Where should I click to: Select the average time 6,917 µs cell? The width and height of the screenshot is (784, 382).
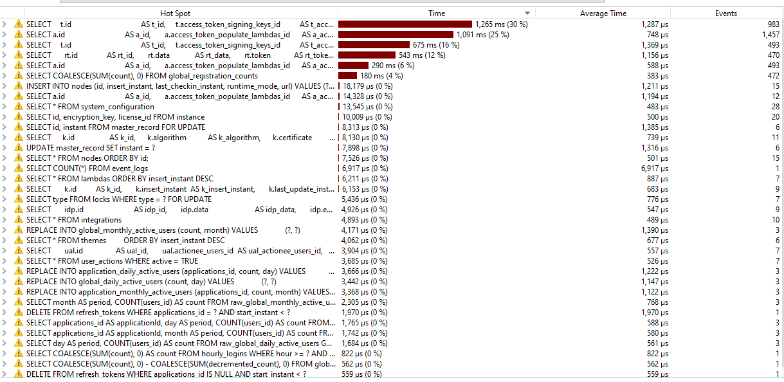(655, 168)
